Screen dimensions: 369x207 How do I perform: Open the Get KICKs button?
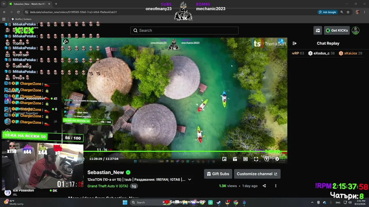coord(337,30)
